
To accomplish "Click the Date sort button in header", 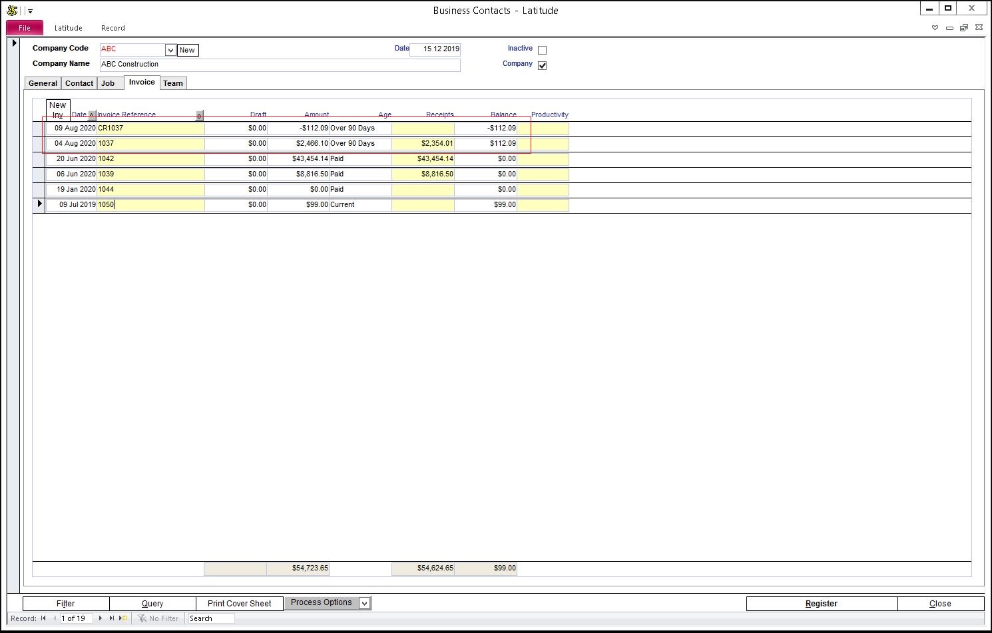I will coord(92,115).
